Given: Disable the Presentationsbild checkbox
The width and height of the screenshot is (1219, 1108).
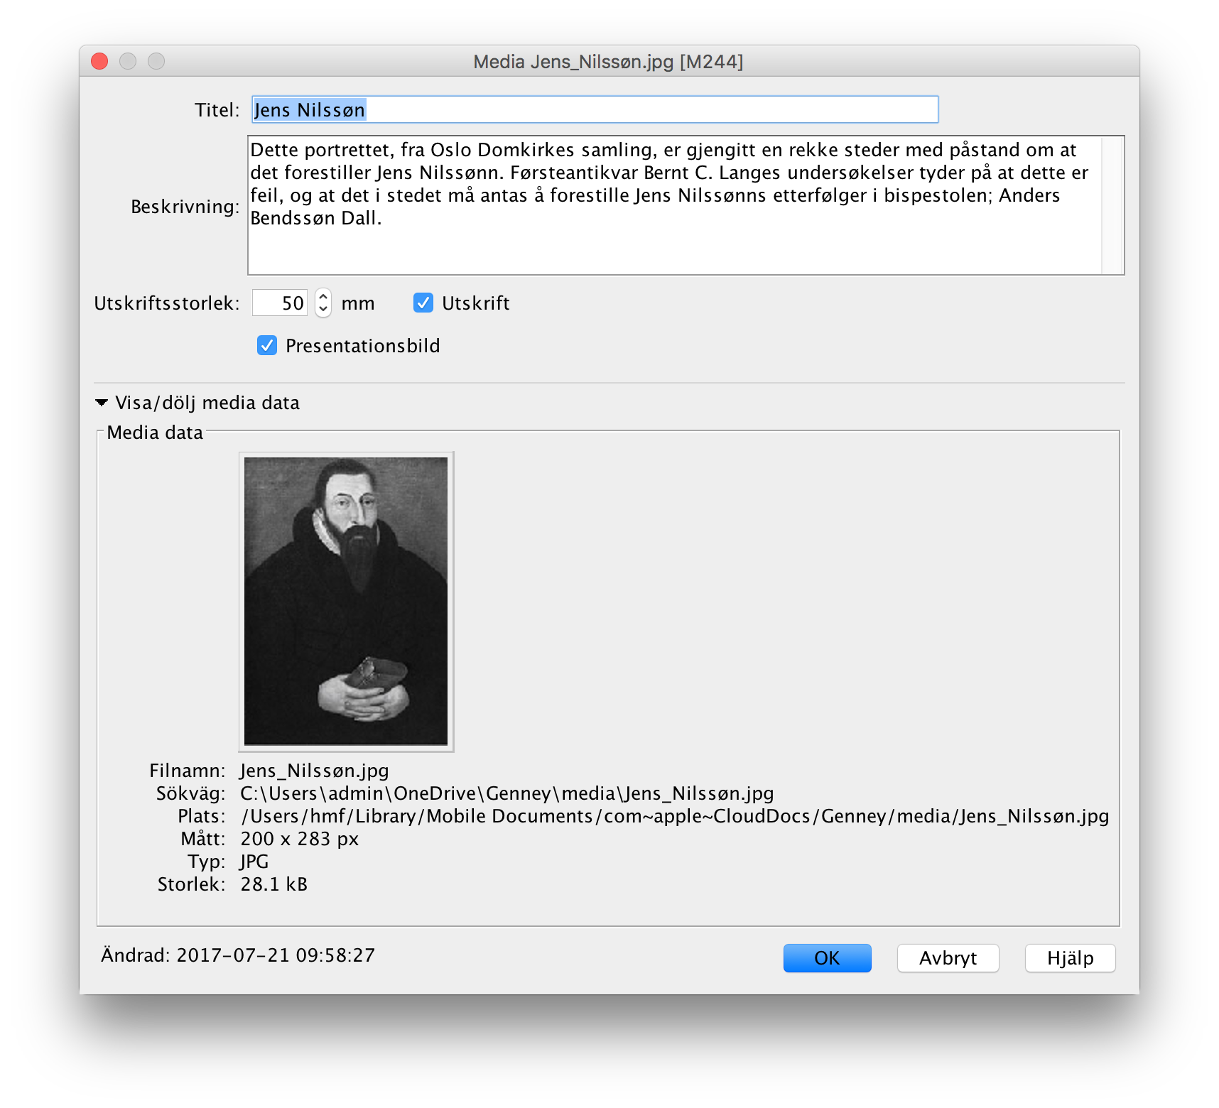Looking at the screenshot, I should [267, 346].
